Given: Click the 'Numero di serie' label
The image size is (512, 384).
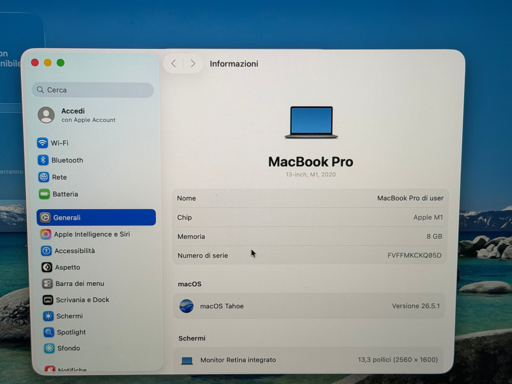Looking at the screenshot, I should pyautogui.click(x=203, y=255).
